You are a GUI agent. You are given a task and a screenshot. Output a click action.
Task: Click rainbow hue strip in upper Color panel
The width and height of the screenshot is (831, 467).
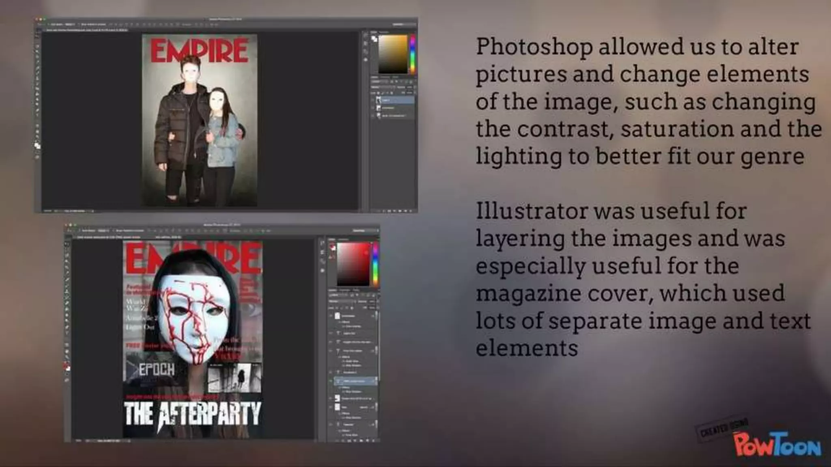pos(413,54)
